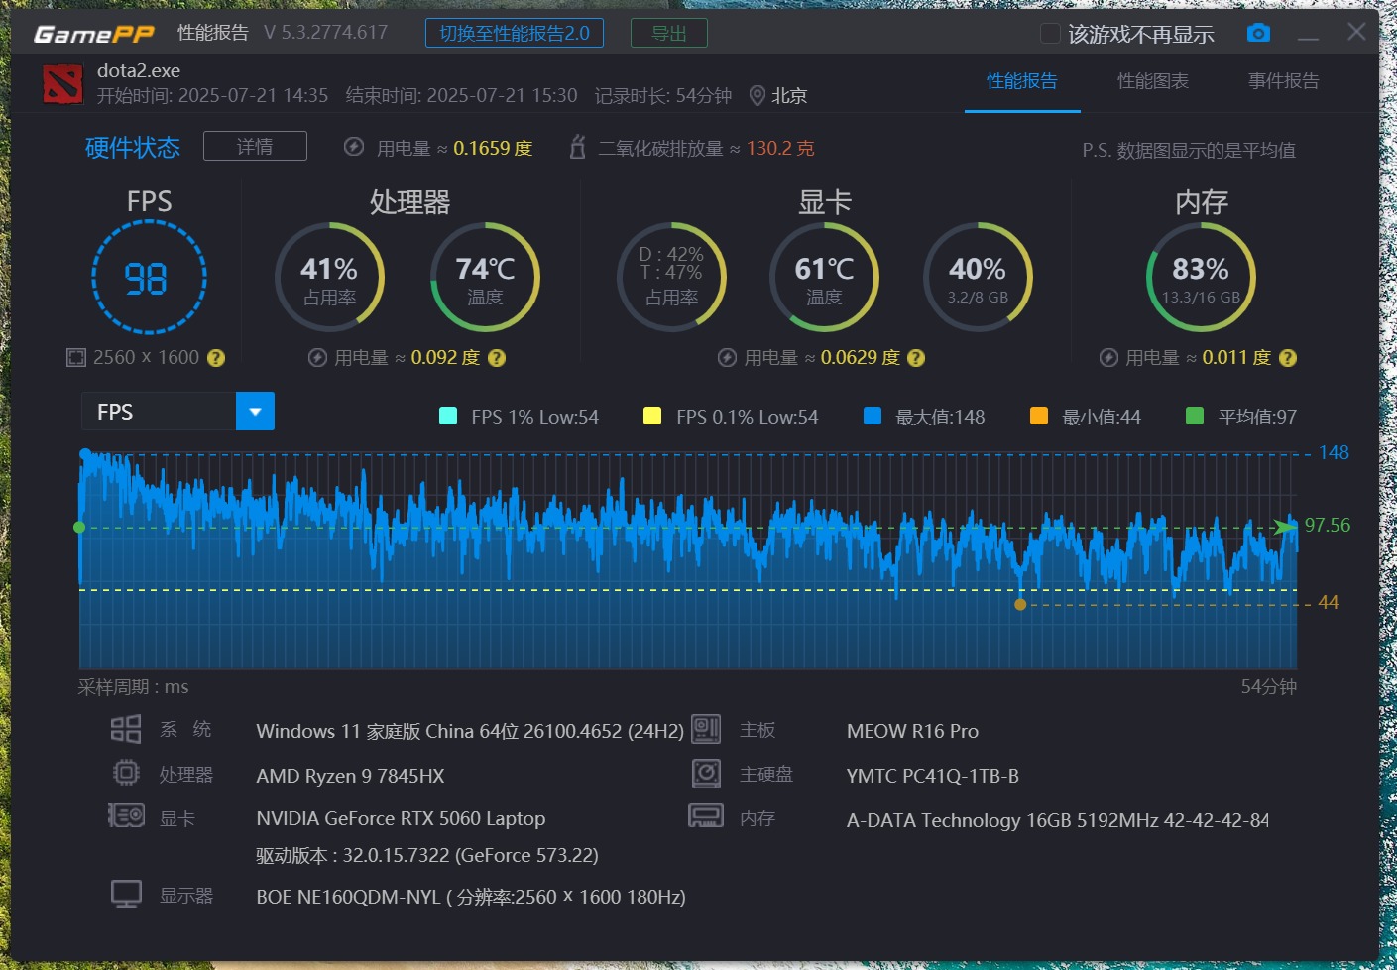Click the YMTC PC41Q-1TB-B disk text
This screenshot has width=1397, height=970.
click(x=933, y=776)
